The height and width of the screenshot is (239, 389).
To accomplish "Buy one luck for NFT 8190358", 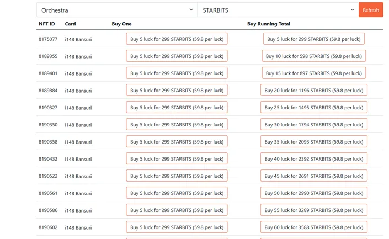I will pos(177,141).
